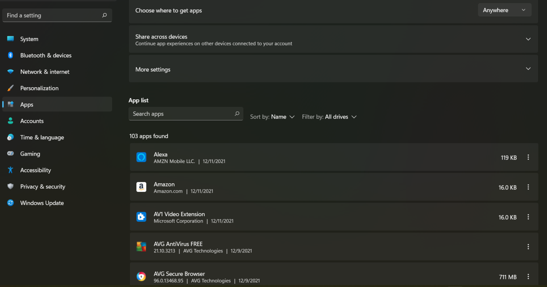
Task: Click the Privacy & security shield icon
Action: click(x=11, y=186)
